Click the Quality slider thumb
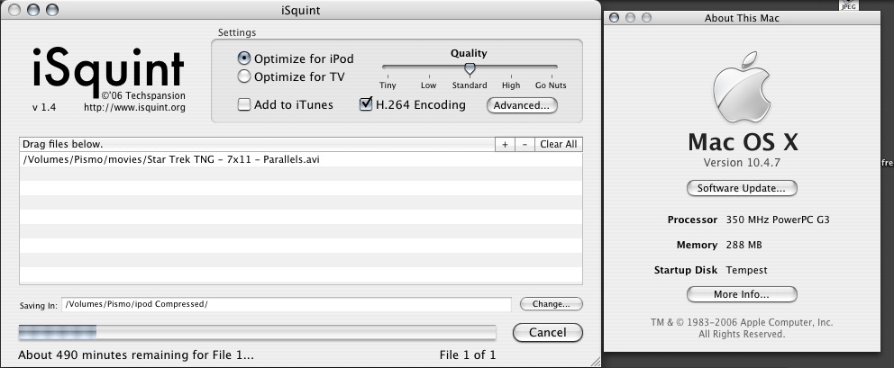The image size is (894, 368). coord(470,69)
